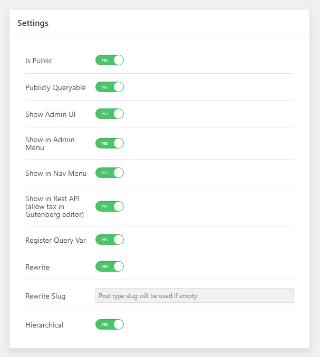Toggle the Is Public switch
320x357 pixels.
tap(110, 60)
